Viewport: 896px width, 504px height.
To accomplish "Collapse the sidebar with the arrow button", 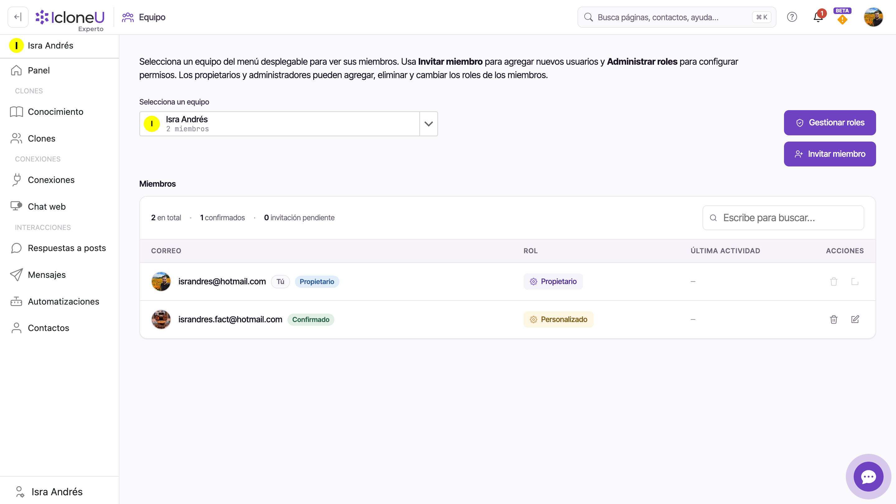I will [18, 17].
